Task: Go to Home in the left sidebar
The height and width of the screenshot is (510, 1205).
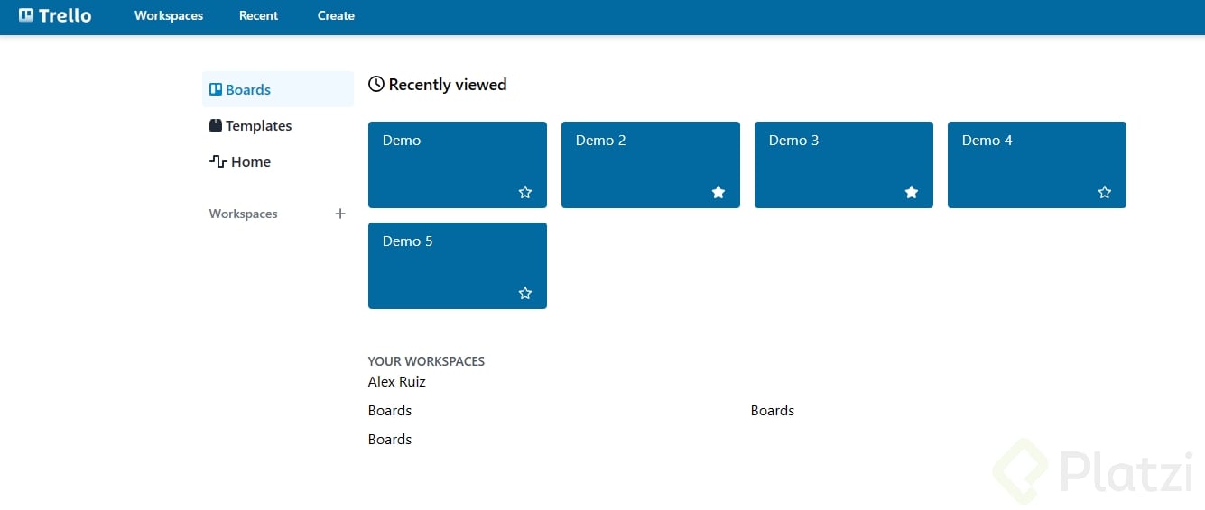Action: [x=250, y=161]
